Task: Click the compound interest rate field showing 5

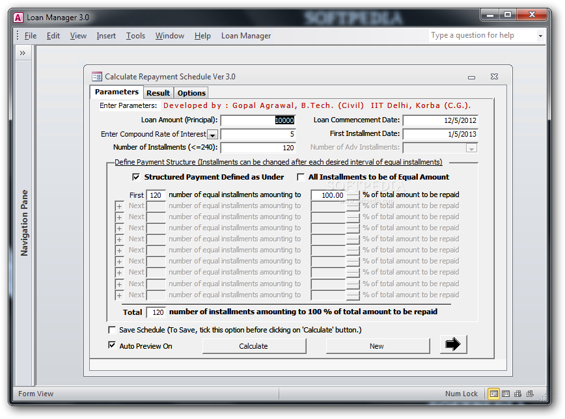Action: click(258, 135)
